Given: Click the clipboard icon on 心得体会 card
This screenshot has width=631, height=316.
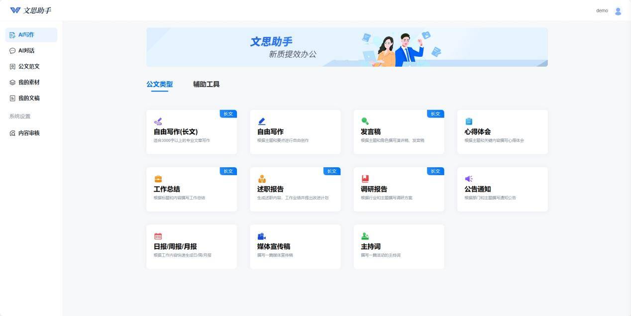Looking at the screenshot, I should pos(469,121).
